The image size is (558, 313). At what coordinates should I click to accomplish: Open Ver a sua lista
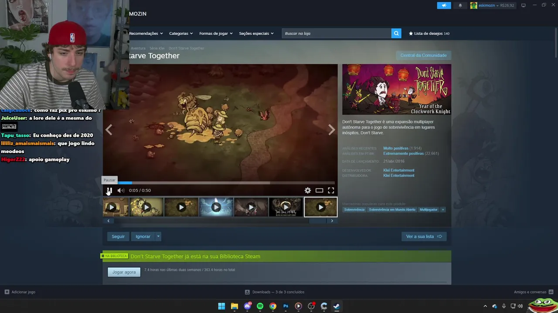[424, 236]
